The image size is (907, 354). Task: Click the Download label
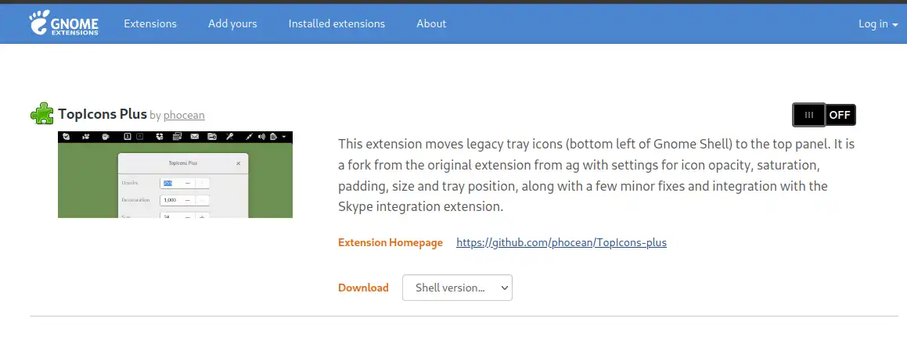click(363, 288)
